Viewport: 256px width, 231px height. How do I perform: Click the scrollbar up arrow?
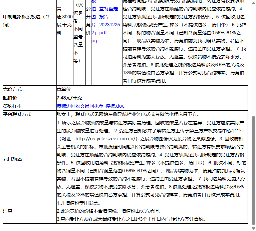253,3
